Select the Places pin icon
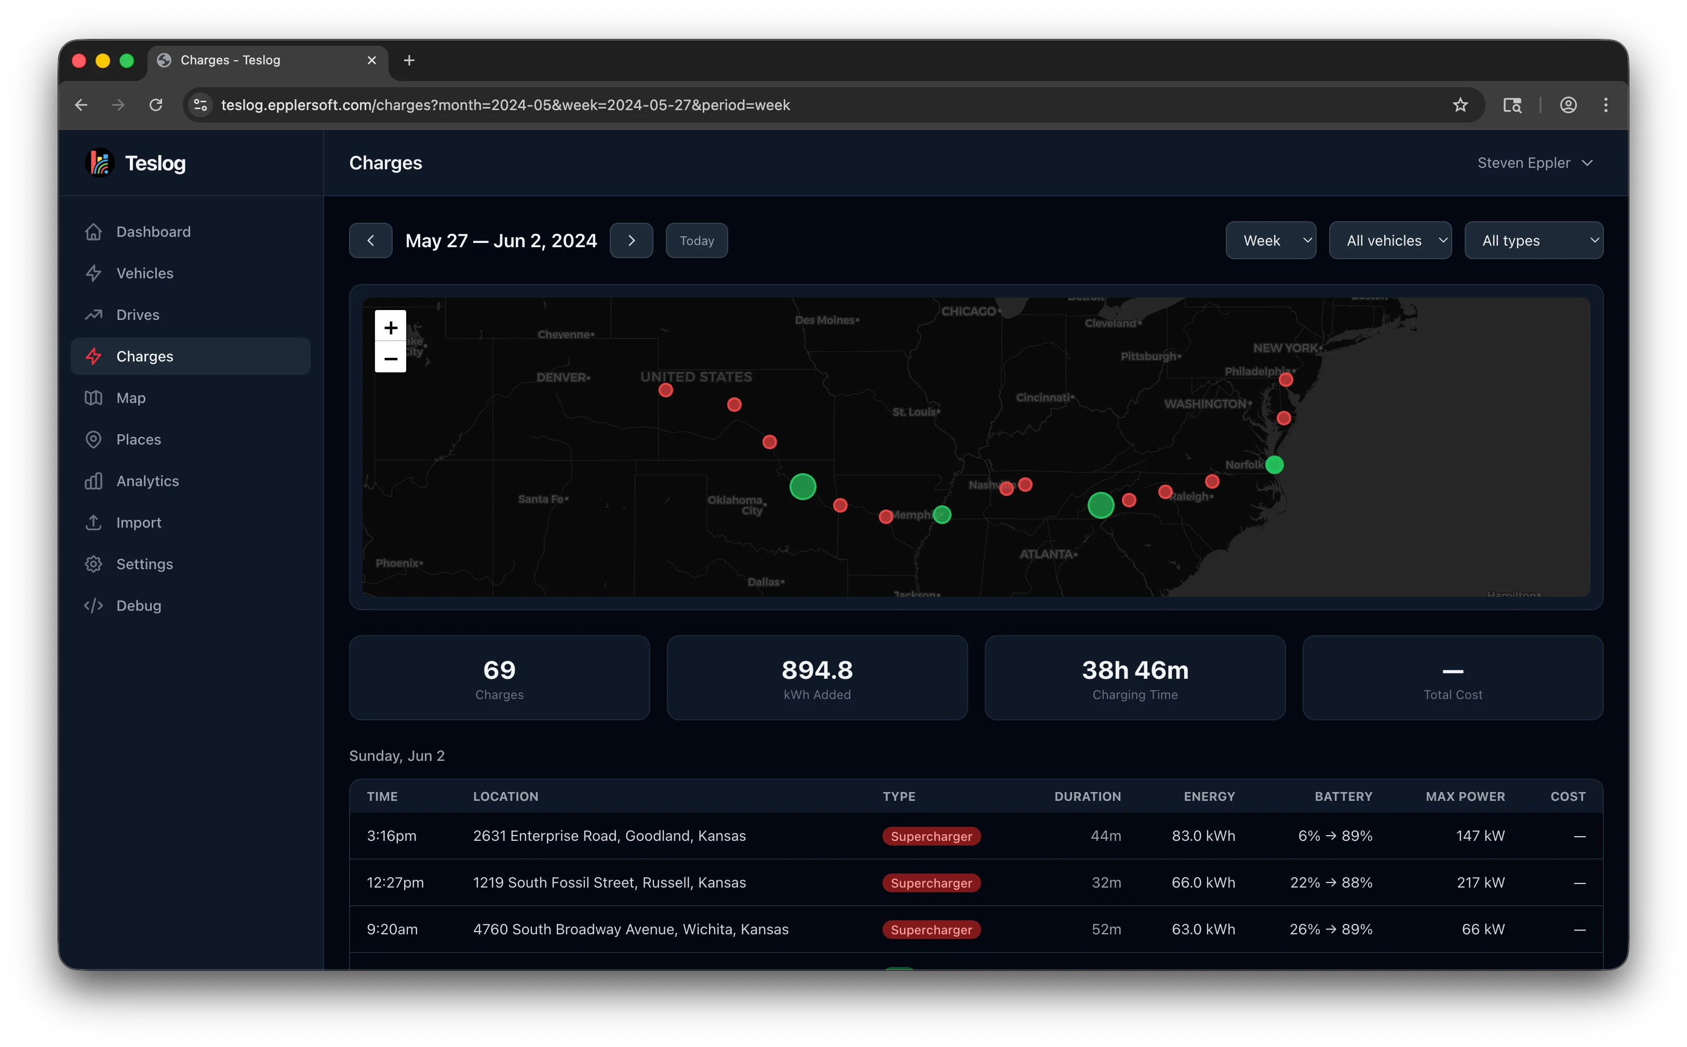The height and width of the screenshot is (1047, 1687). tap(94, 439)
